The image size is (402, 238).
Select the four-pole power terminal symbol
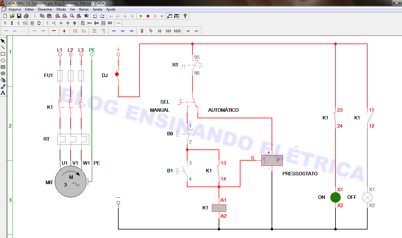point(177,31)
